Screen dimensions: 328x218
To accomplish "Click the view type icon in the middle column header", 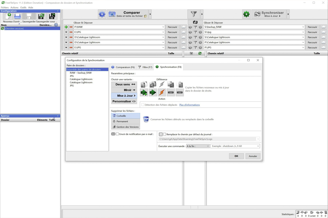I will (191, 53).
